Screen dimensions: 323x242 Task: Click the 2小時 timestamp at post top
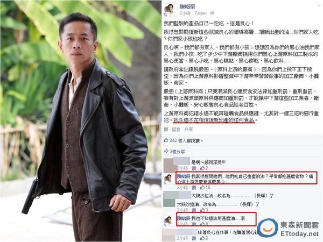point(185,13)
